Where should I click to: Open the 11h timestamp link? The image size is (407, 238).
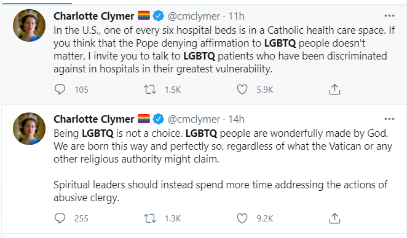[x=236, y=16]
